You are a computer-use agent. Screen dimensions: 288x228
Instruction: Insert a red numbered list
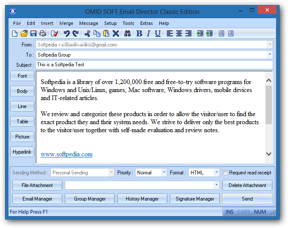click(231, 33)
